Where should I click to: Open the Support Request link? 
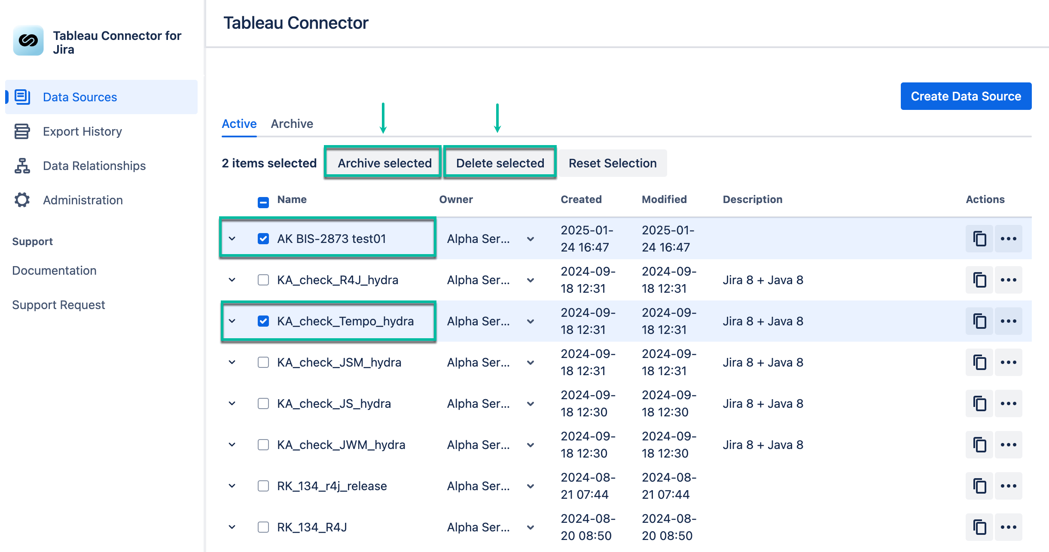click(x=58, y=305)
